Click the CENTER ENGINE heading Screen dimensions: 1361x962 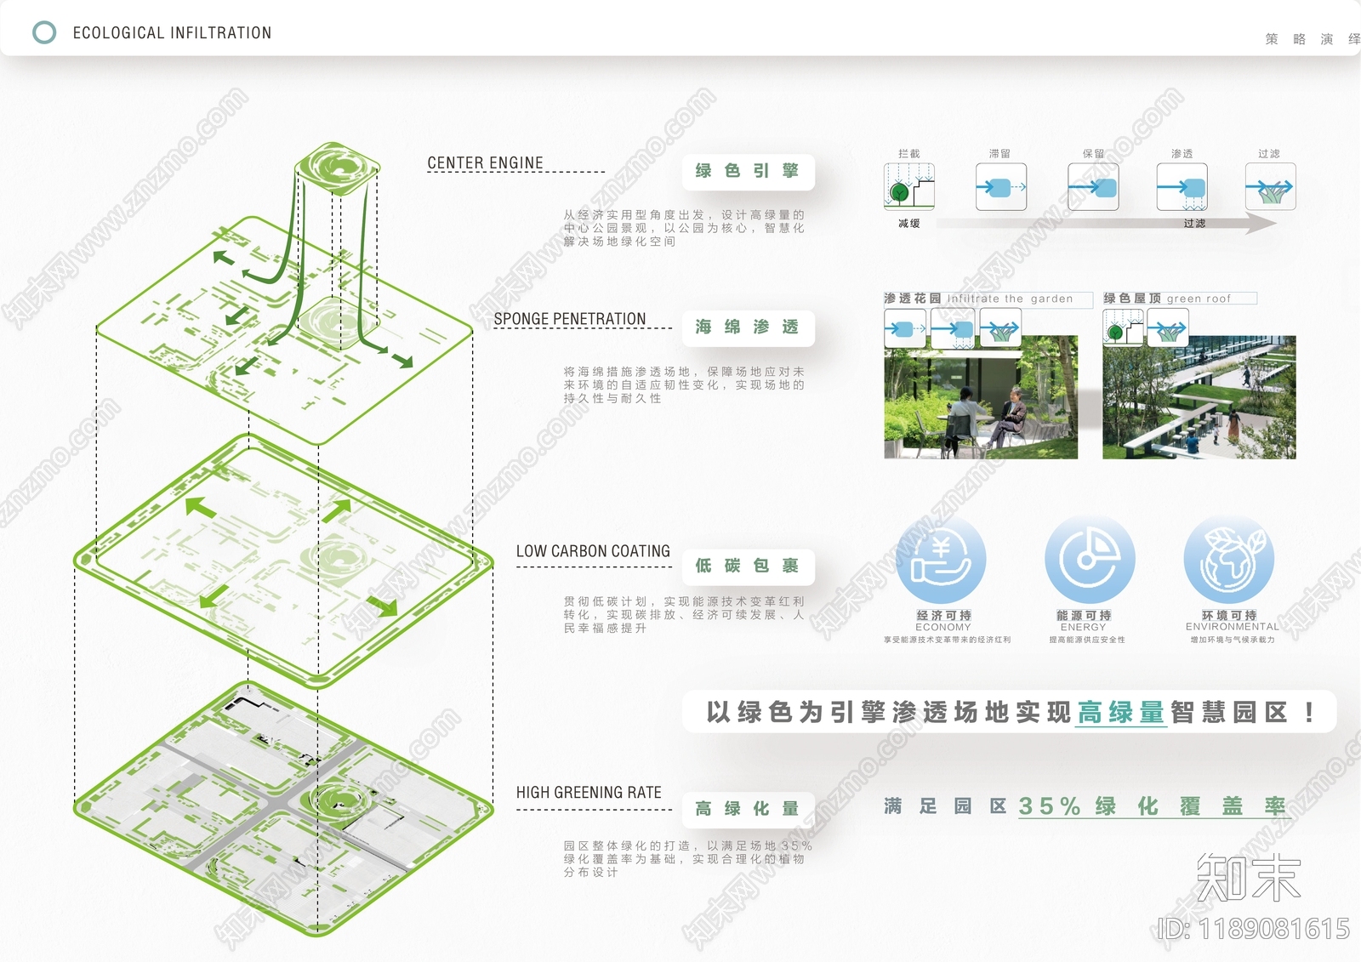point(485,162)
